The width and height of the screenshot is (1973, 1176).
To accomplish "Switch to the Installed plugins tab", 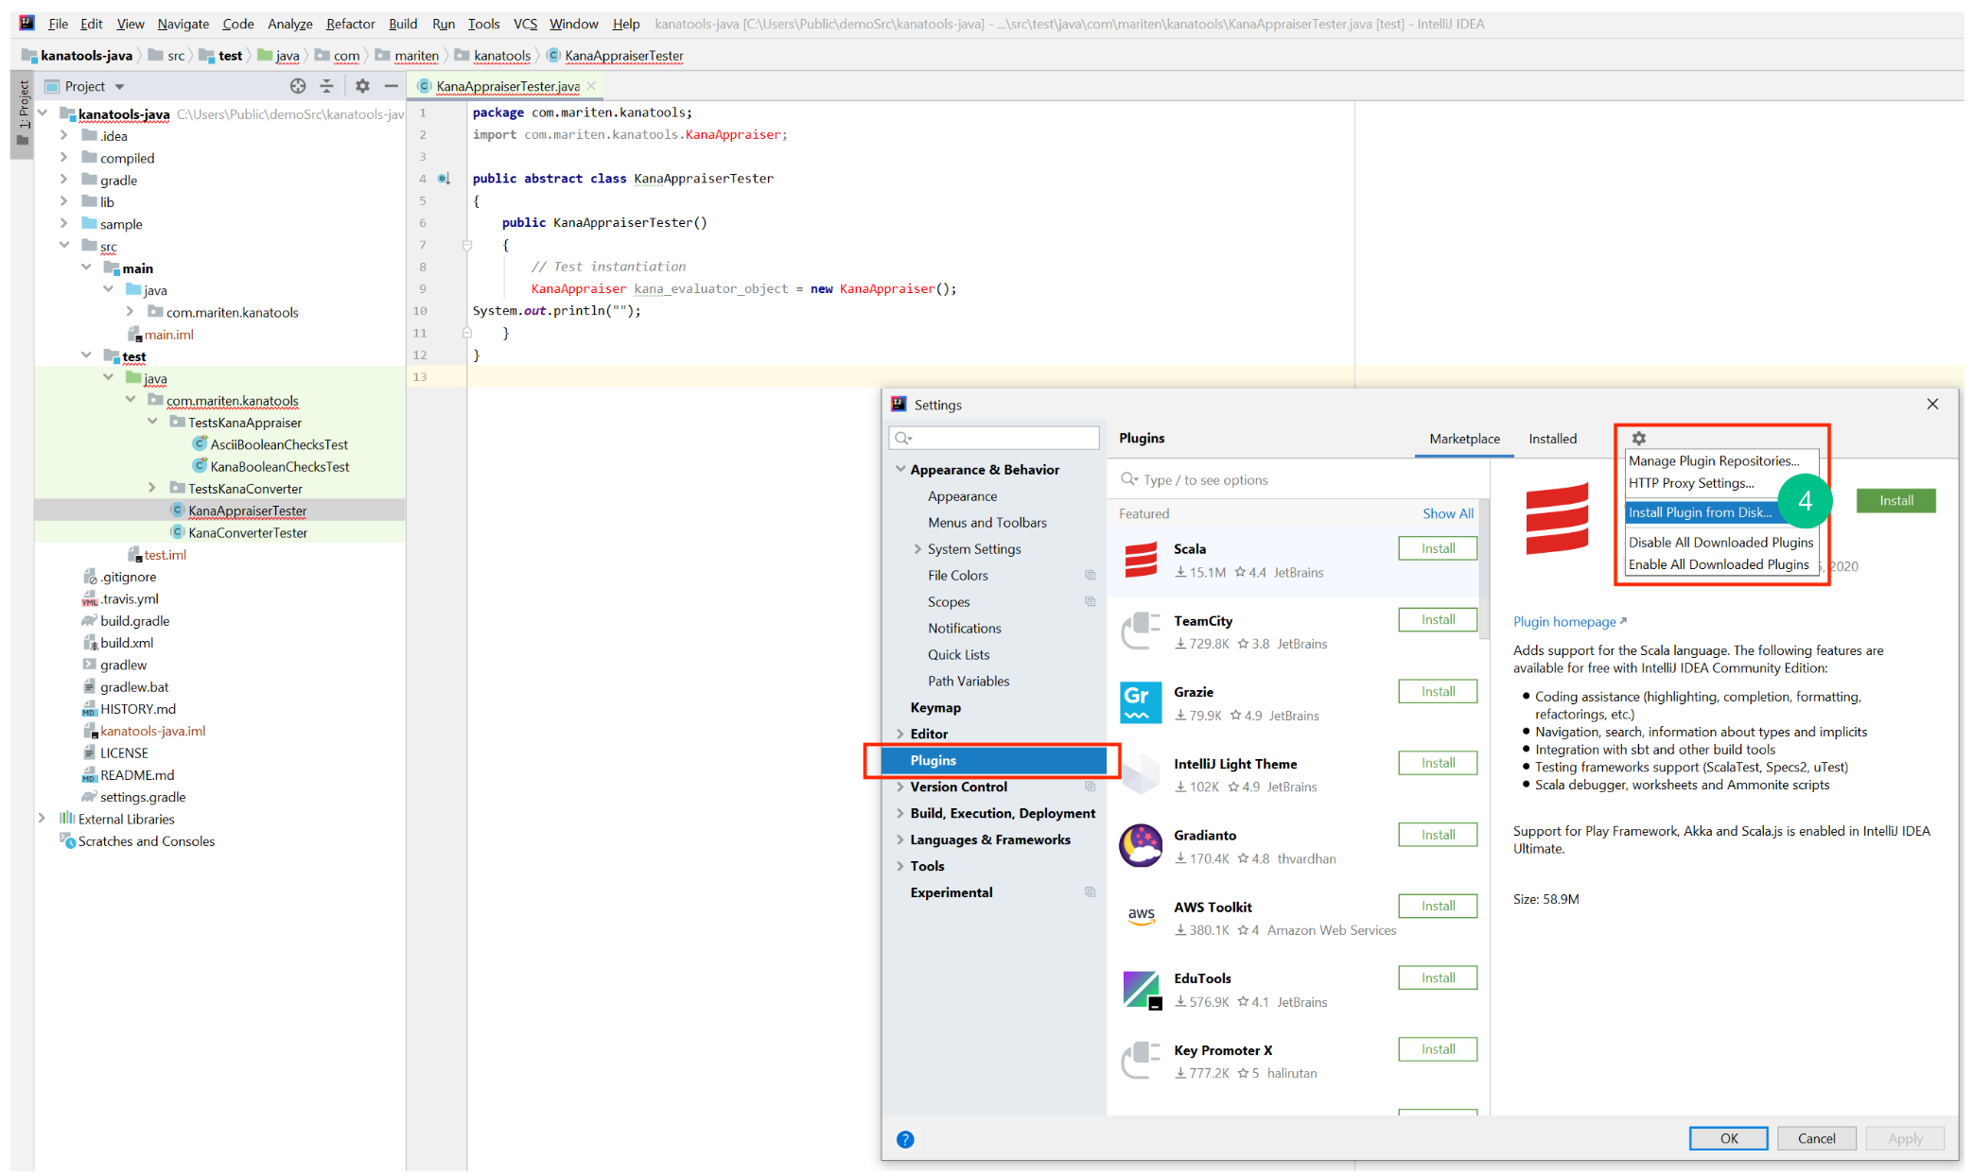I will [x=1552, y=439].
